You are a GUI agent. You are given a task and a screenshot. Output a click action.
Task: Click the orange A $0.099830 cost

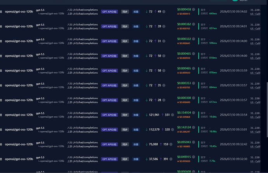pyautogui.click(x=184, y=161)
